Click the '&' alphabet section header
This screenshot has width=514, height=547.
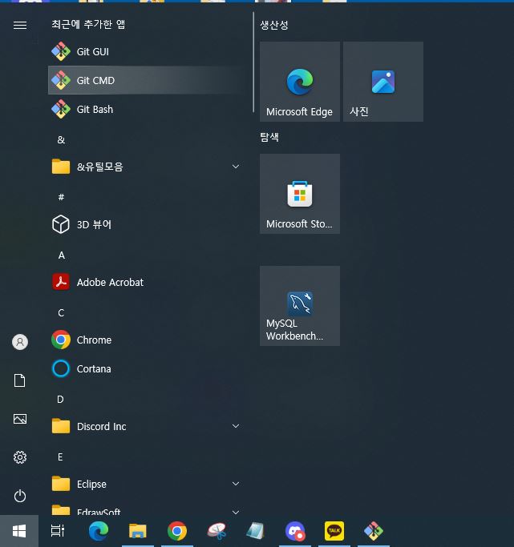(61, 139)
